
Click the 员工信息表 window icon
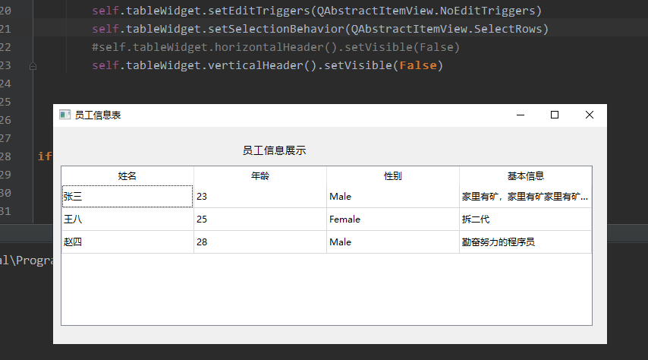click(x=65, y=115)
